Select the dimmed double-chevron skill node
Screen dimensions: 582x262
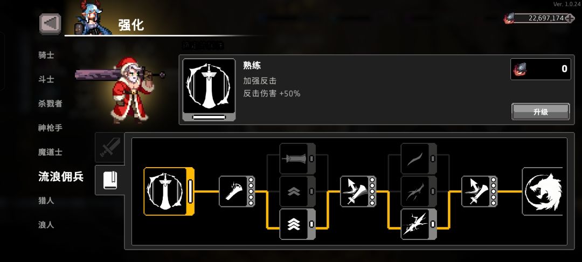[297, 191]
